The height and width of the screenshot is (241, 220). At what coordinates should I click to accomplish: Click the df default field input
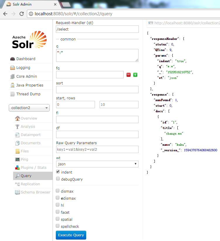(x=97, y=135)
